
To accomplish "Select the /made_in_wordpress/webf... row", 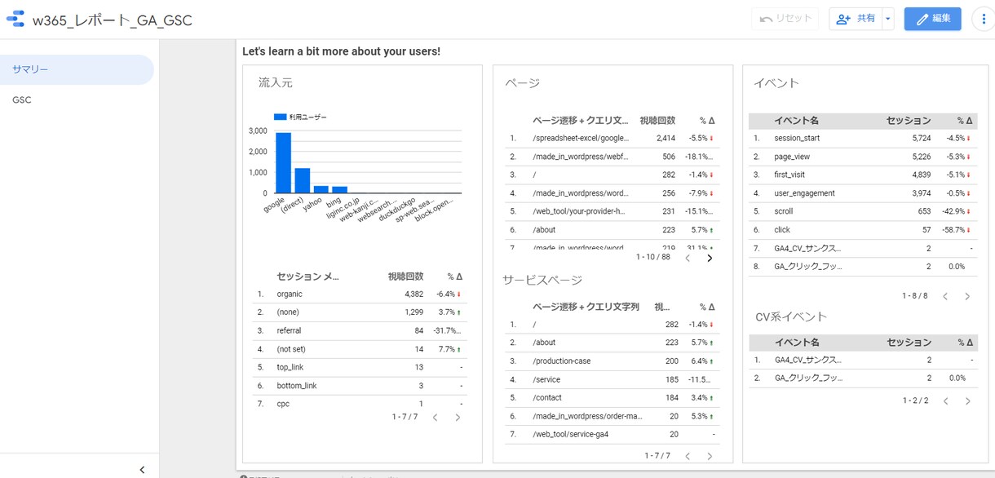I will click(612, 157).
